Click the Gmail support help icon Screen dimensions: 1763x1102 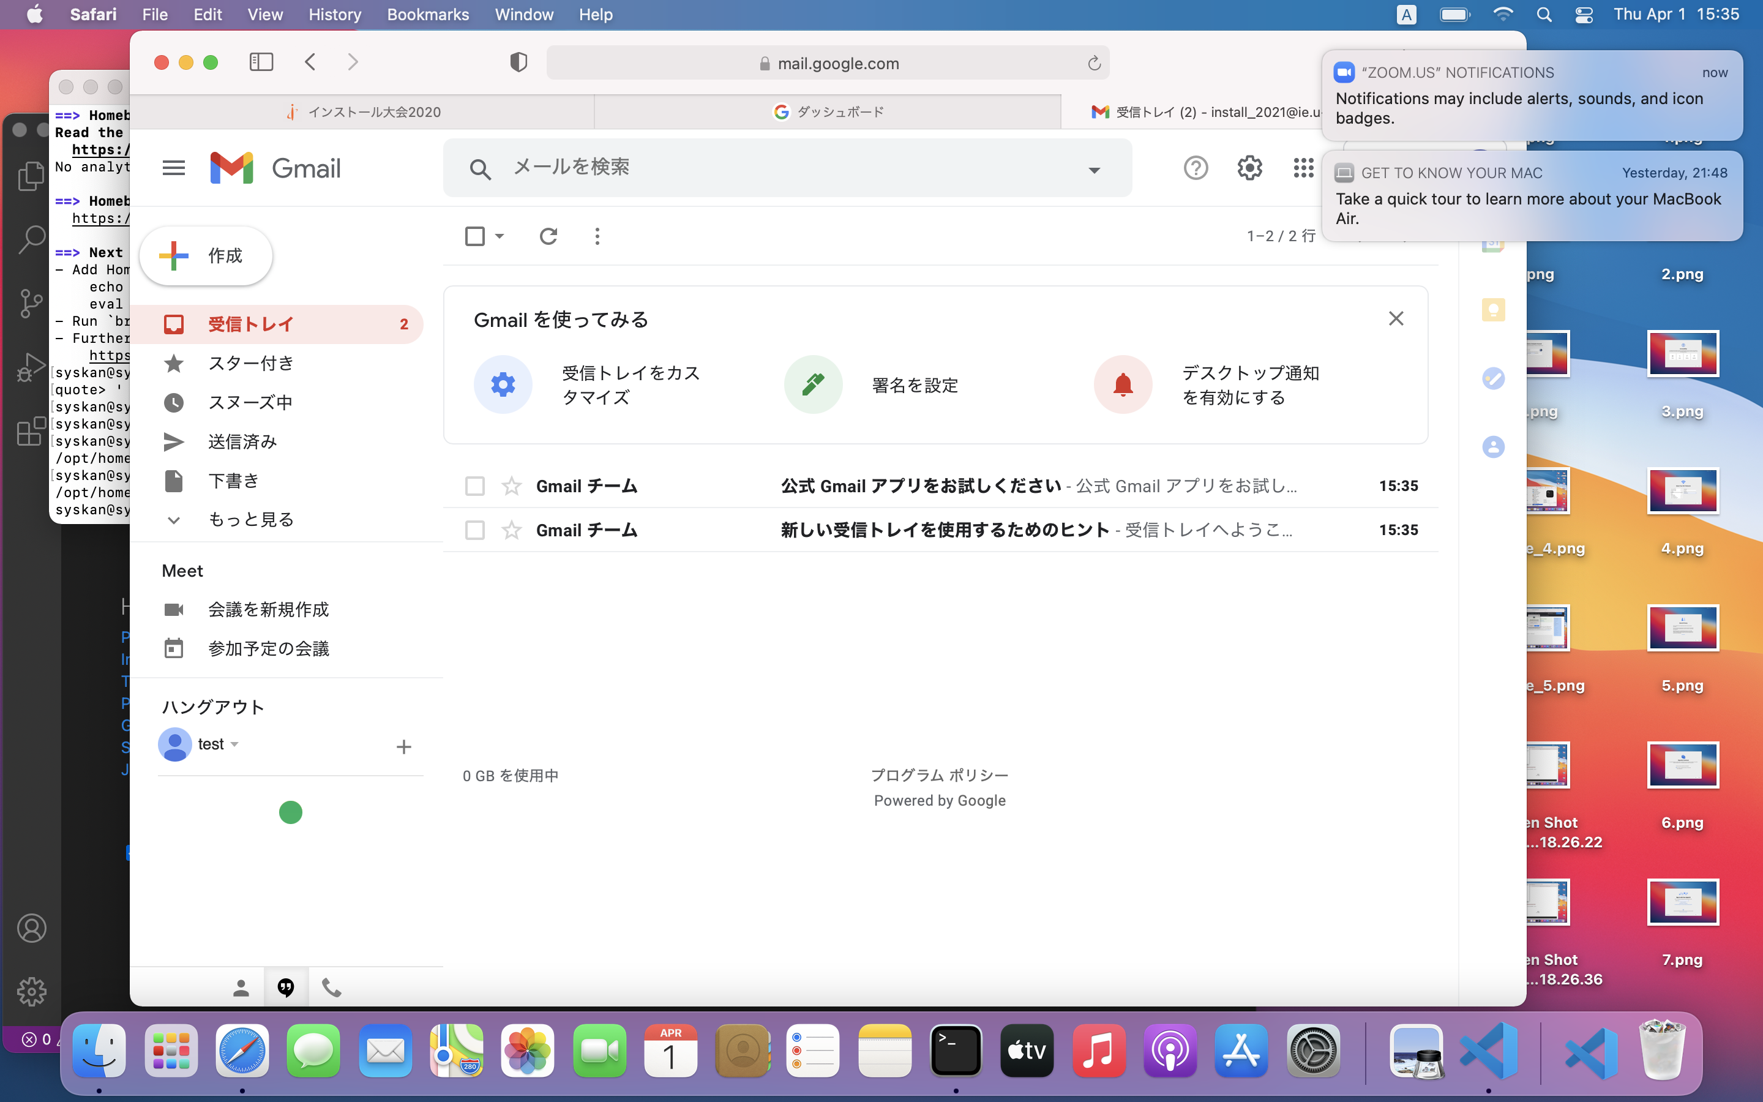click(x=1196, y=168)
